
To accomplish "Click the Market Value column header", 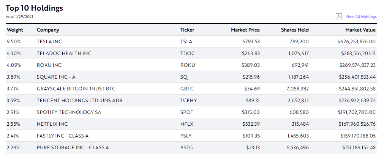I will point(360,30).
